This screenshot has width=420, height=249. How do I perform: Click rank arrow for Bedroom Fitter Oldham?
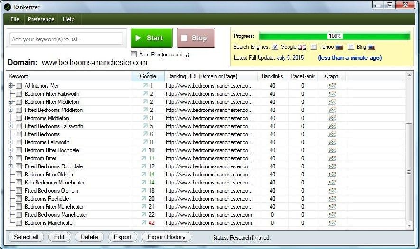click(144, 175)
